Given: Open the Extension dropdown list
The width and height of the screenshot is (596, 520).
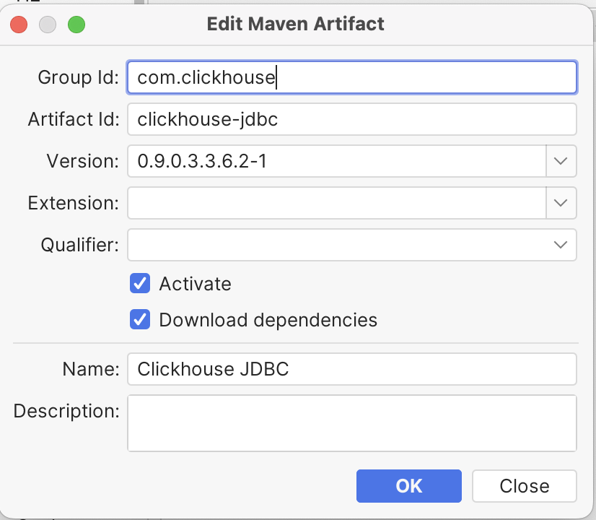Looking at the screenshot, I should coord(561,203).
